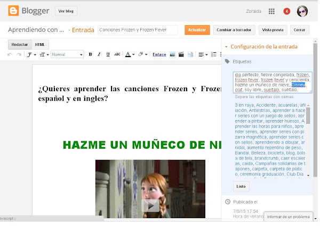Select the suggested label acuarelas

click(x=288, y=105)
